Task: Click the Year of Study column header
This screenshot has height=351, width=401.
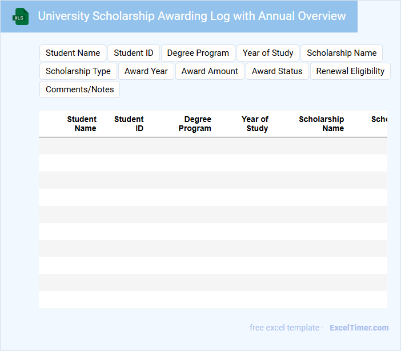Action: click(255, 124)
